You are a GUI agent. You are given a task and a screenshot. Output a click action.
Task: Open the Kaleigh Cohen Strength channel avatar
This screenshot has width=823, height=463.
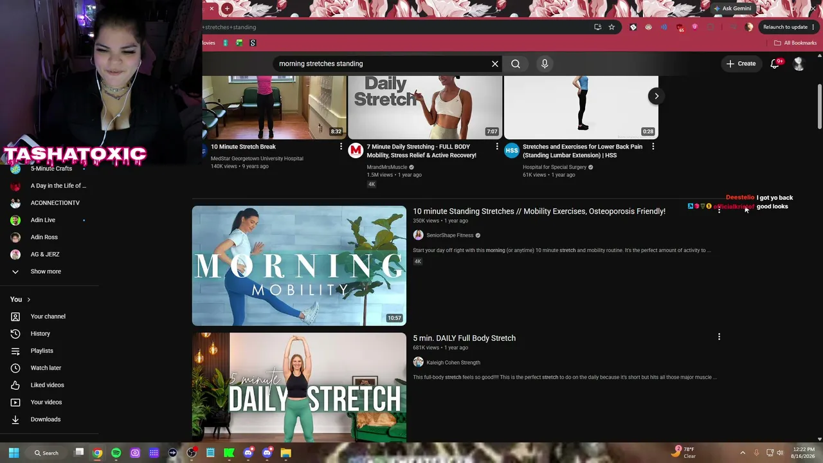click(x=419, y=362)
